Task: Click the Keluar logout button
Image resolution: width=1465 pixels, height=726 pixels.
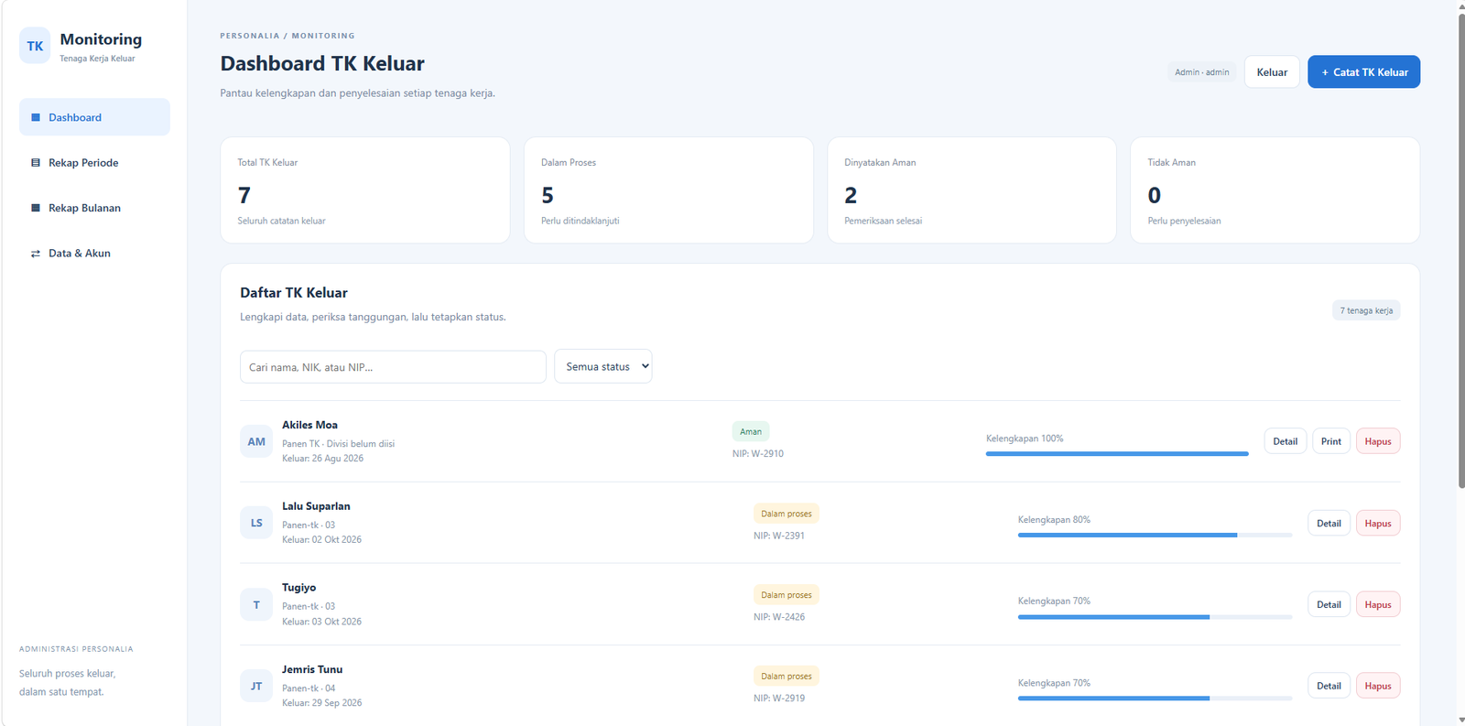Action: point(1272,71)
